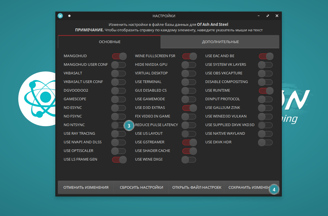Toggle DGVOODOO2 on
328x216 pixels.
point(119,90)
